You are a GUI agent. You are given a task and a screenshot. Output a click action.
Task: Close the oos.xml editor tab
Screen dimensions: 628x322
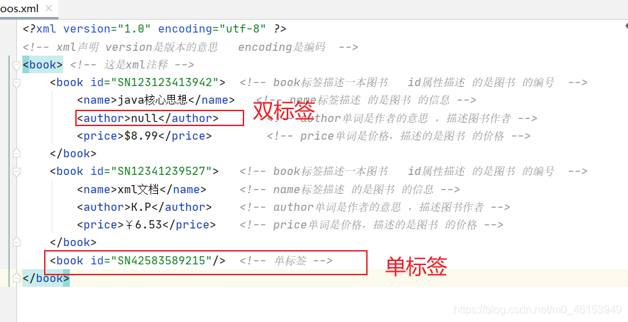pyautogui.click(x=49, y=8)
